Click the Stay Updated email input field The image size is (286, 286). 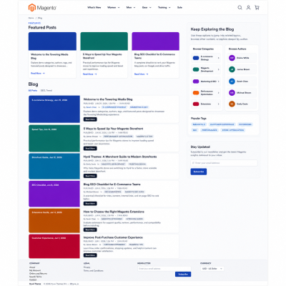(224, 163)
